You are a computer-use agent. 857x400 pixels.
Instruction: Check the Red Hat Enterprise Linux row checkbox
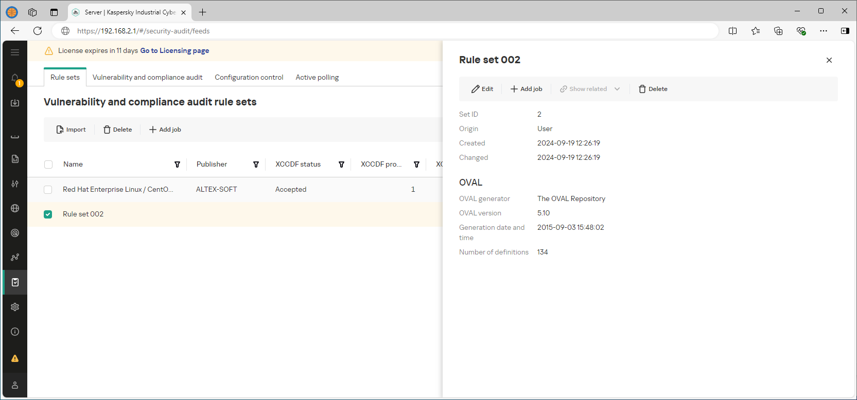[x=48, y=190]
